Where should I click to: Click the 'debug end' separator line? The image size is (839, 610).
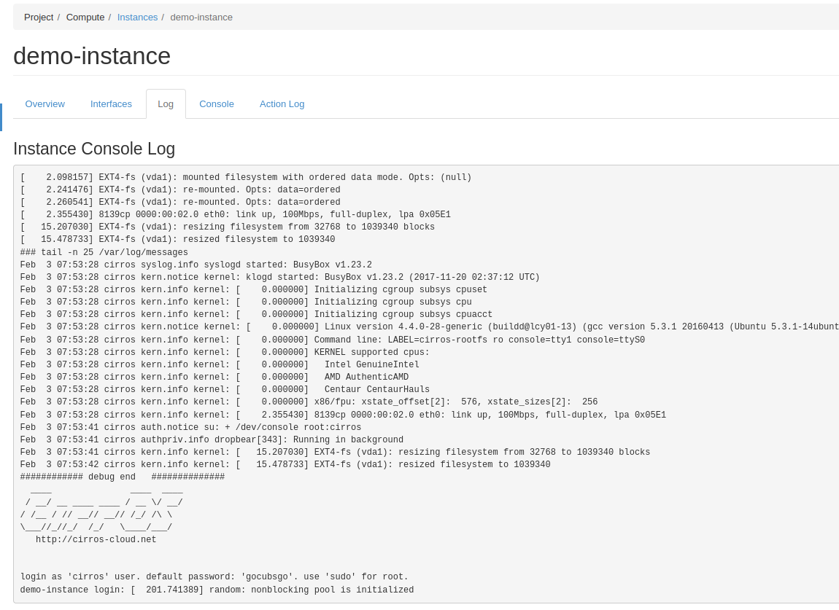pos(123,477)
